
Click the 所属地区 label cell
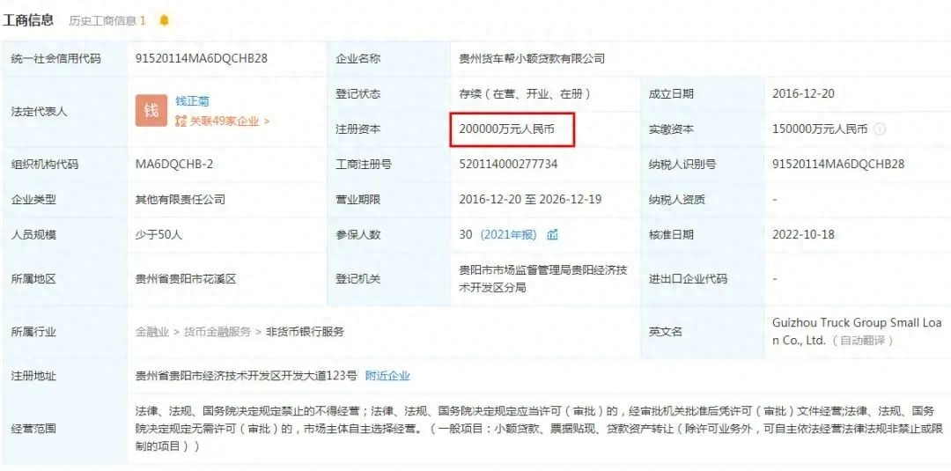click(x=64, y=279)
